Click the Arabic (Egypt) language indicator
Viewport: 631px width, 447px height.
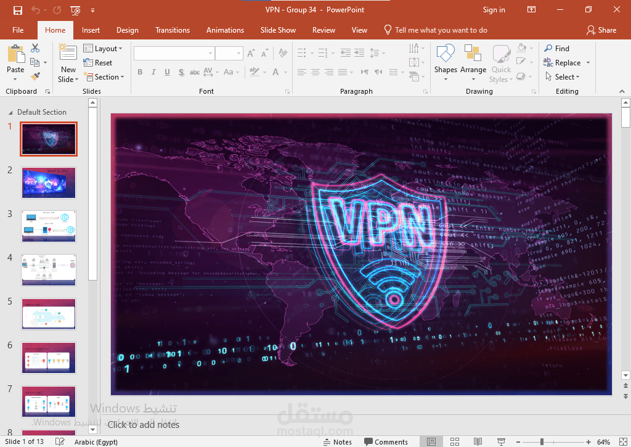96,442
